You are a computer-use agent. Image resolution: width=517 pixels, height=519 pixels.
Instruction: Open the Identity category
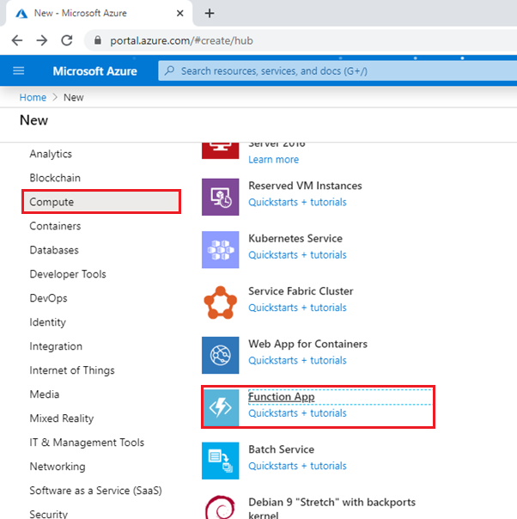click(47, 322)
